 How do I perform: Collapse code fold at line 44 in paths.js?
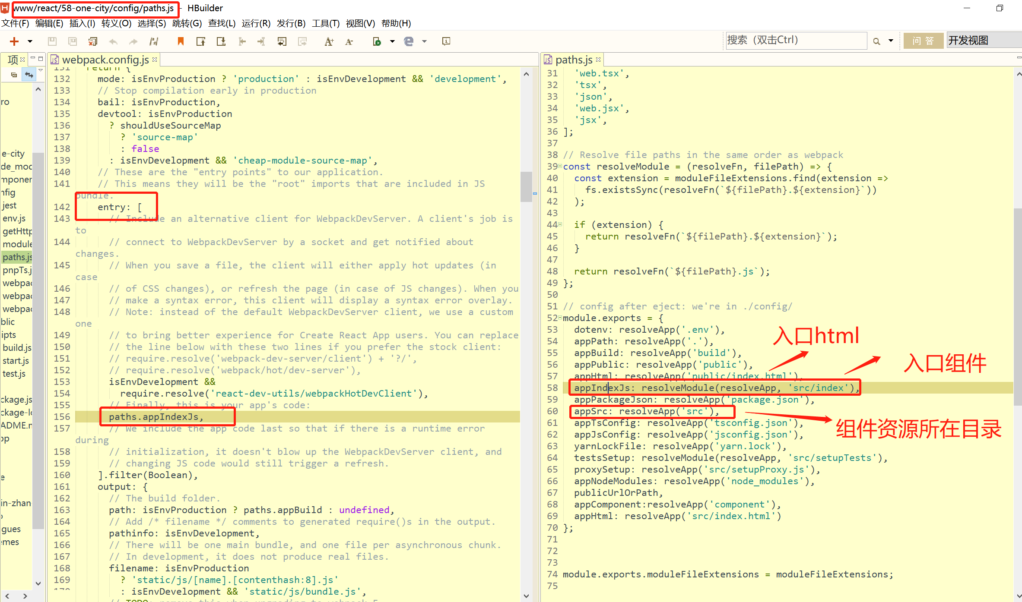click(560, 224)
